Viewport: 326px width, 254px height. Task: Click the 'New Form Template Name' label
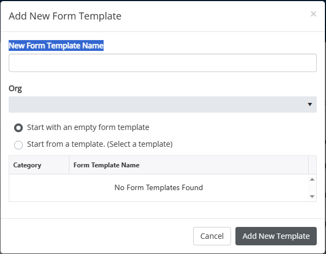click(56, 46)
